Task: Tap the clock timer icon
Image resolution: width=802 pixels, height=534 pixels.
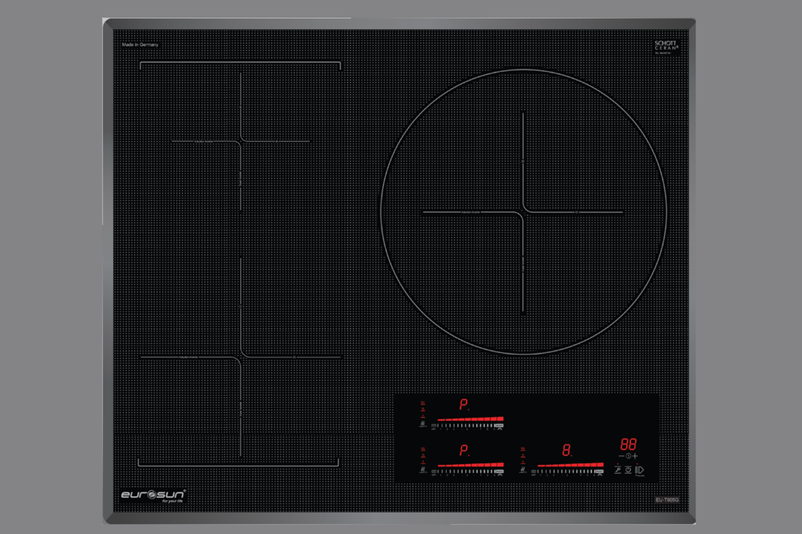Action: point(628,457)
